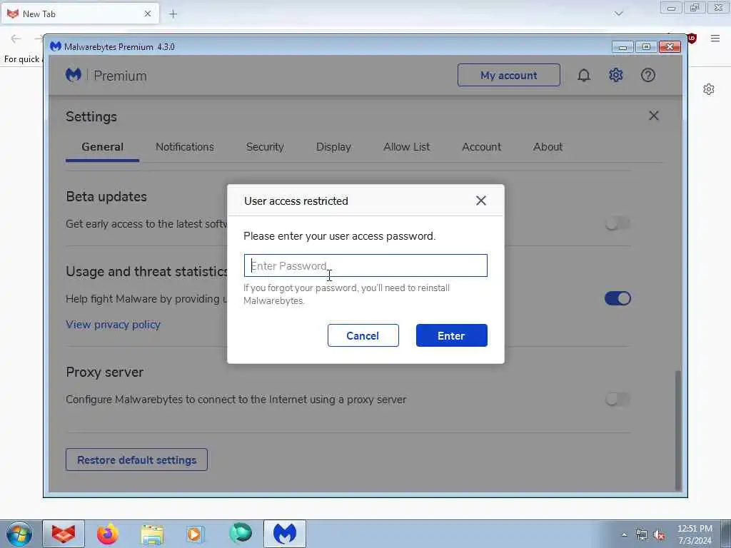The width and height of the screenshot is (731, 548).
Task: Close the New Tab browser tab
Action: click(147, 14)
